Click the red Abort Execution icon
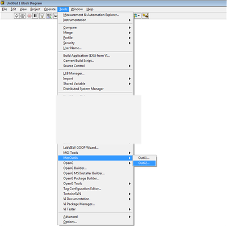Screen dimensions: 227x227 30,16
